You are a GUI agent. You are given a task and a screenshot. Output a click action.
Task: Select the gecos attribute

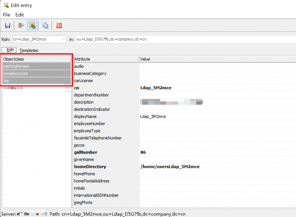pyautogui.click(x=79, y=145)
